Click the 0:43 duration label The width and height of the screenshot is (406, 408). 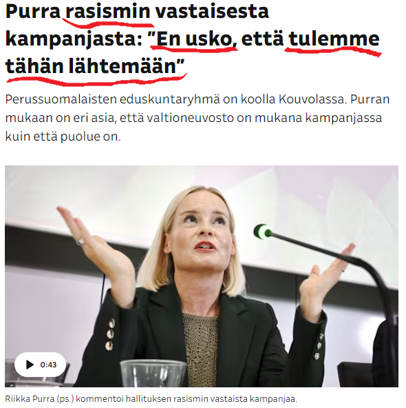point(48,365)
